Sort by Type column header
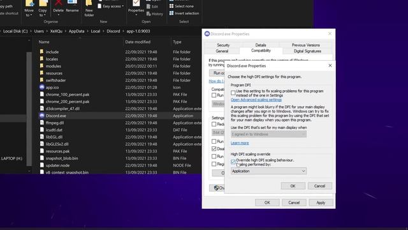The height and width of the screenshot is (230, 408). tap(177, 42)
